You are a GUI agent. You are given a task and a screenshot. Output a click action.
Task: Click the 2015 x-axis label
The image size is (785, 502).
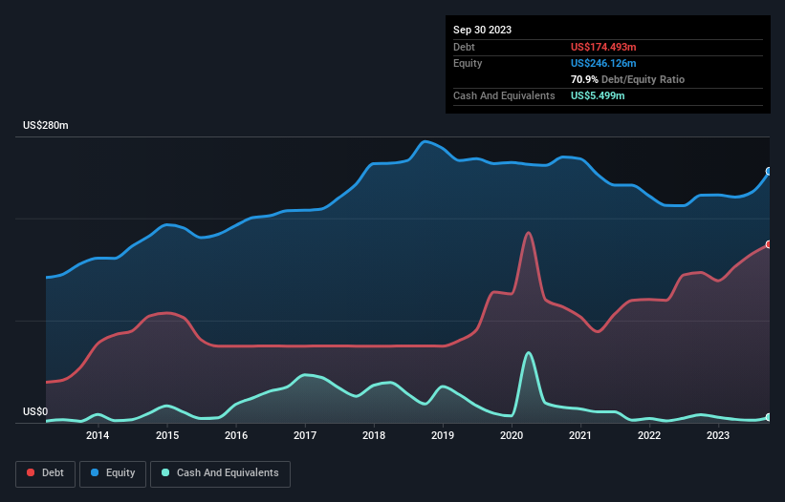click(167, 435)
